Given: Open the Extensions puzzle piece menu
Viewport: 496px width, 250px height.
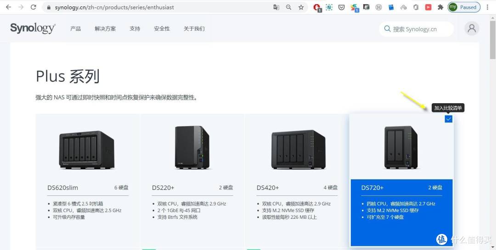Looking at the screenshot, I should [x=440, y=7].
